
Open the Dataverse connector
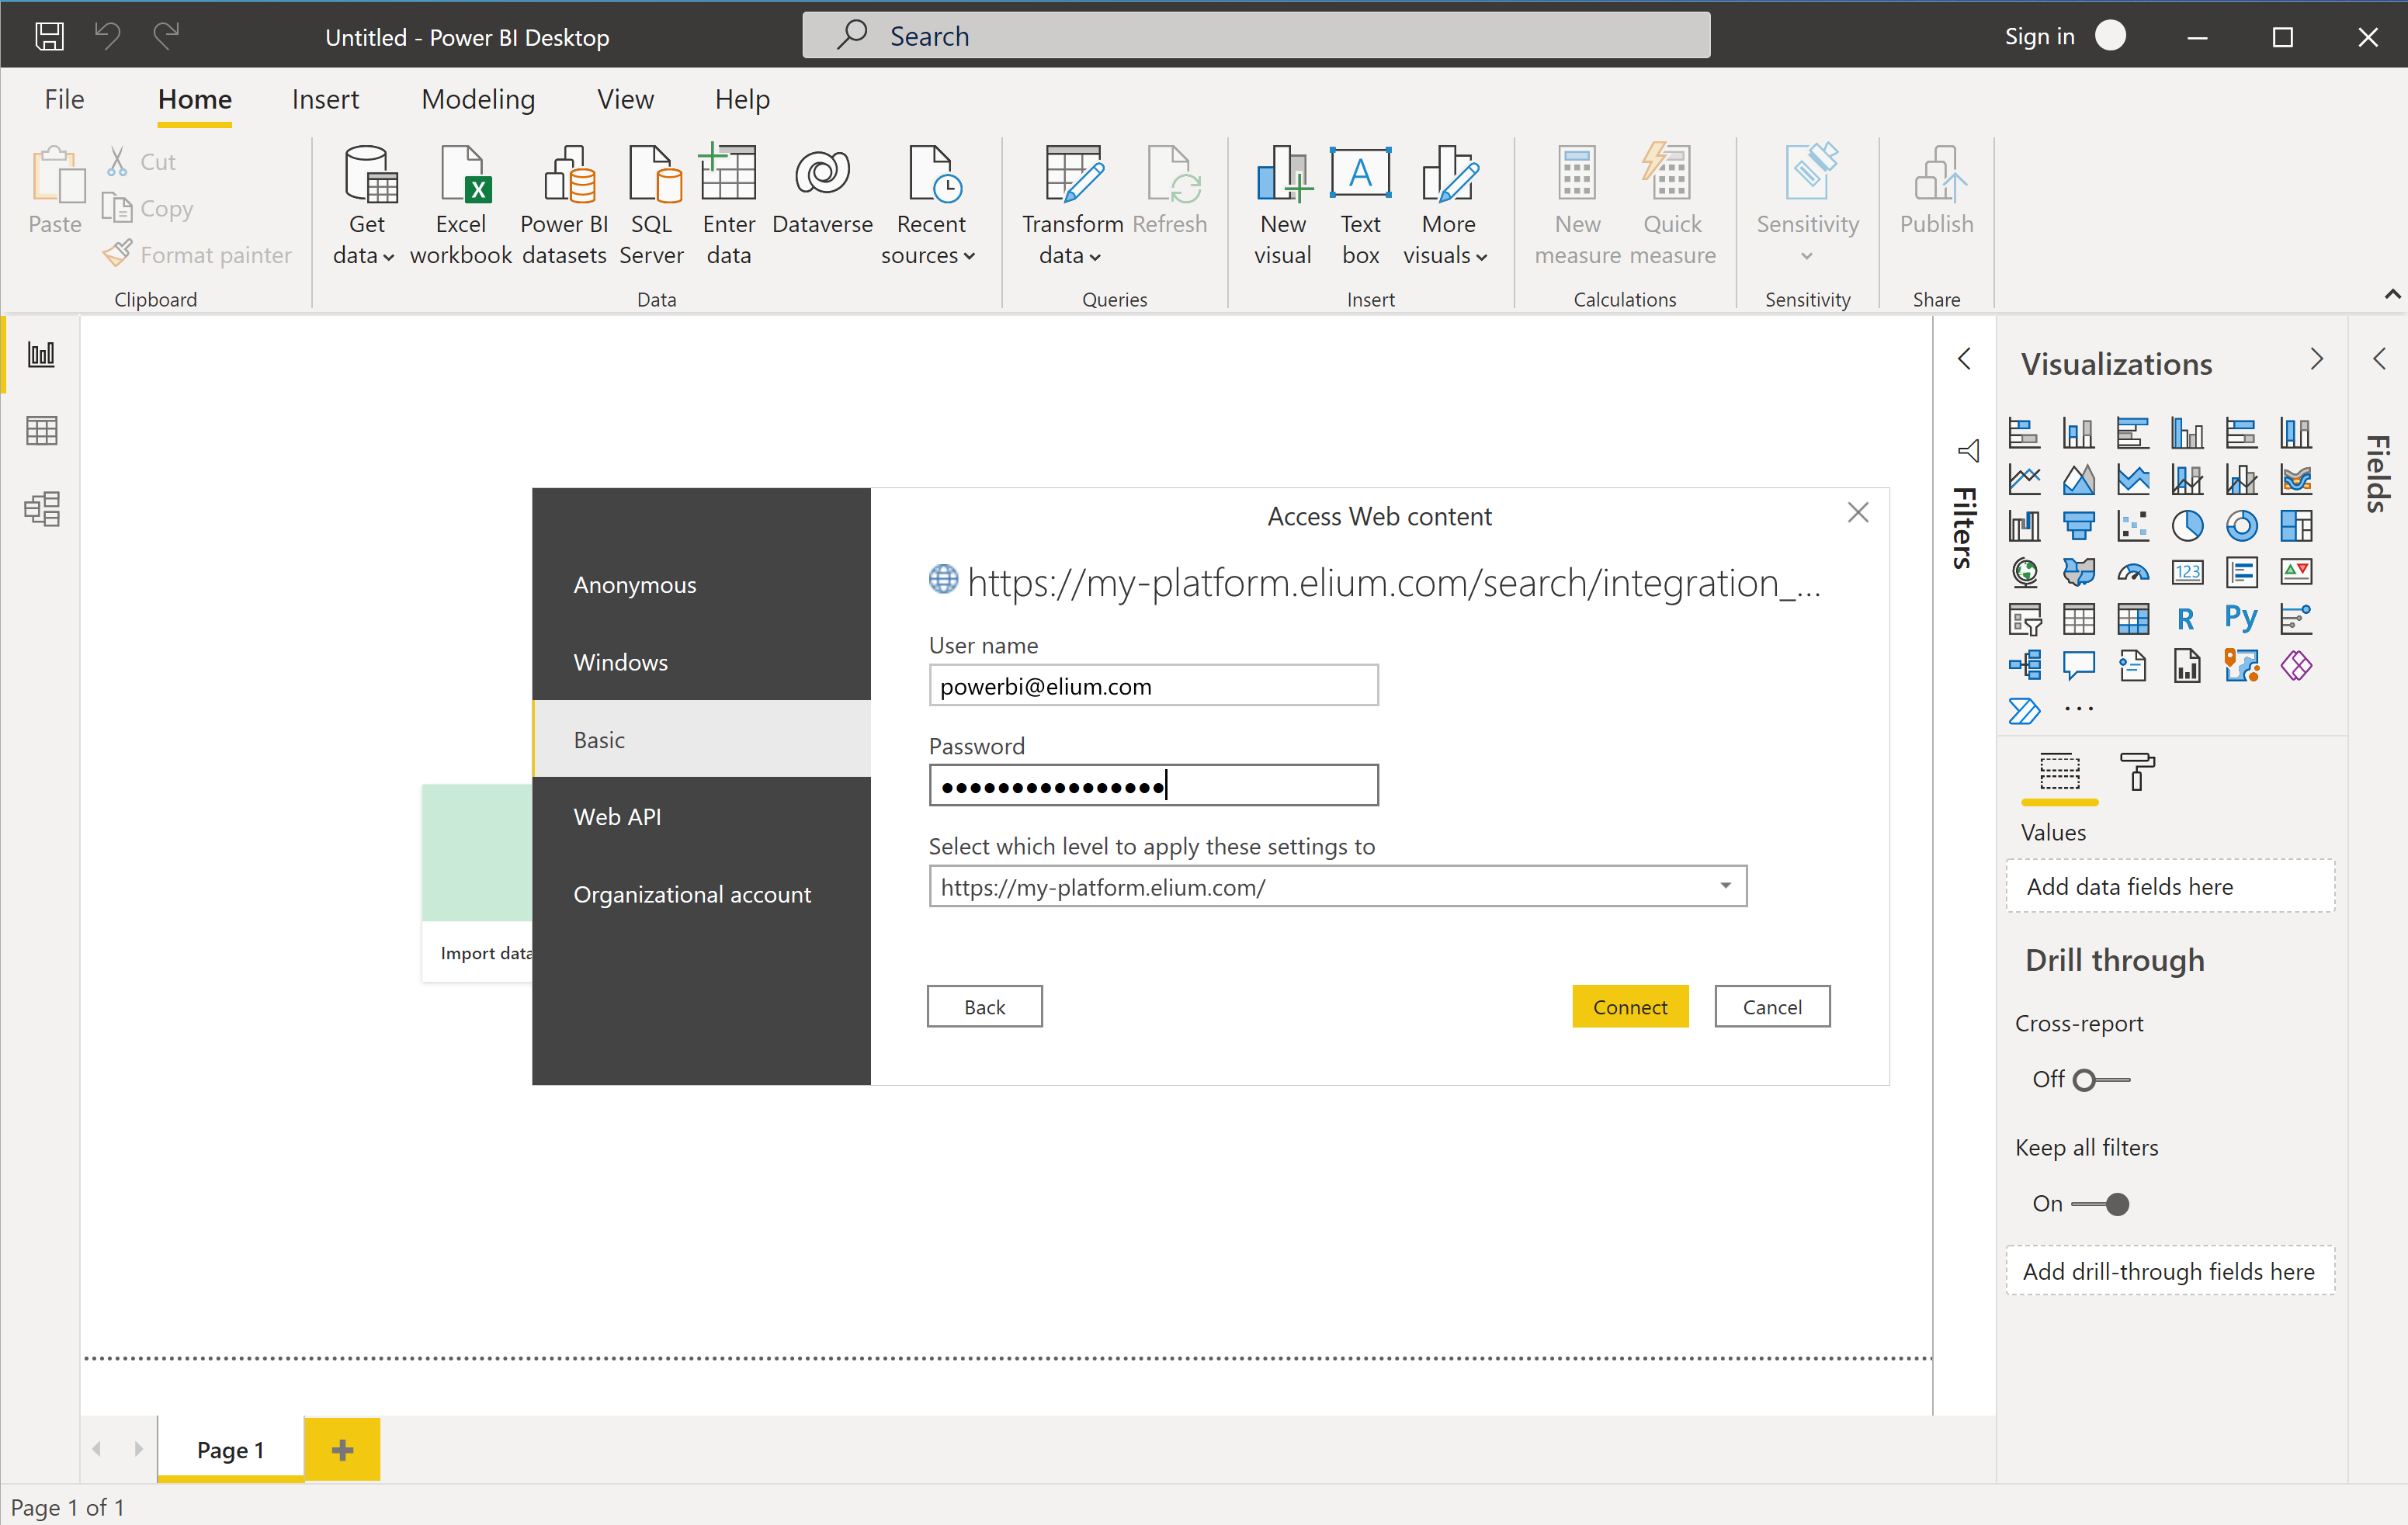(822, 190)
